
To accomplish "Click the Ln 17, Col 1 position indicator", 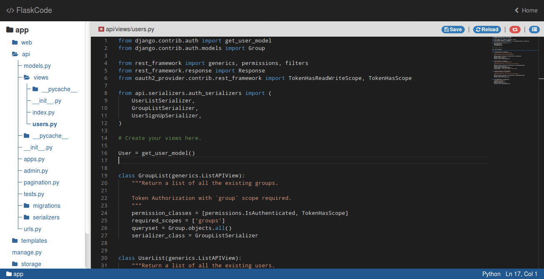I will pyautogui.click(x=521, y=274).
